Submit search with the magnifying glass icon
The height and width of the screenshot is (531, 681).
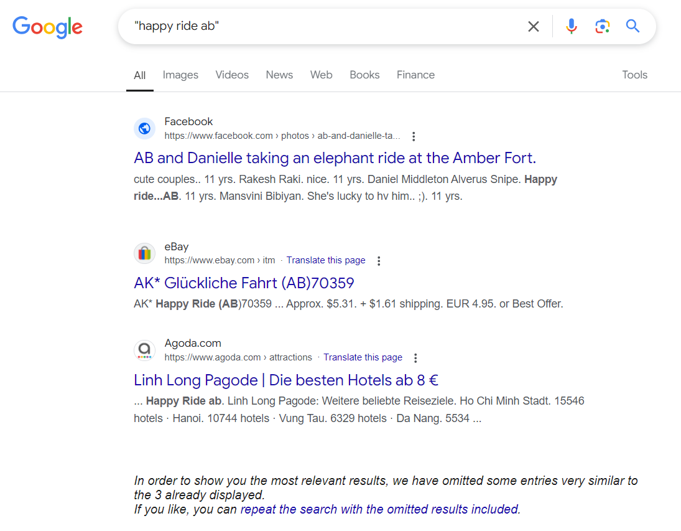click(632, 26)
